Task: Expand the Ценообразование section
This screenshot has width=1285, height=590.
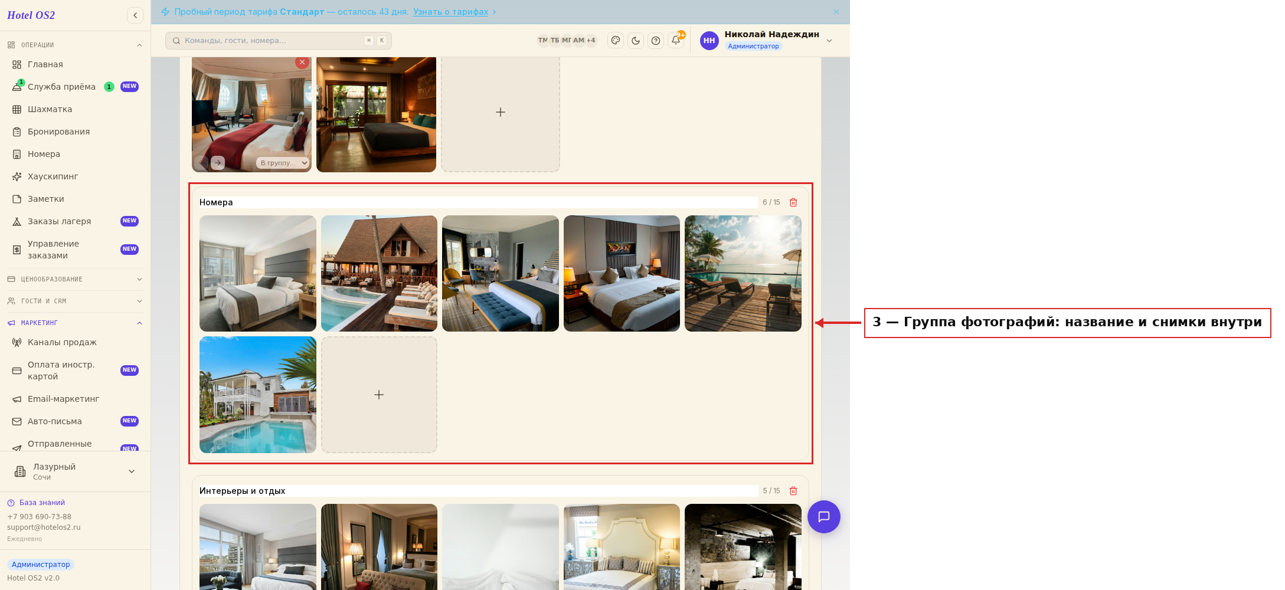Action: tap(75, 279)
